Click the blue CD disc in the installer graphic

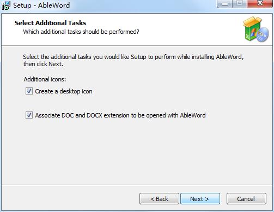click(x=263, y=35)
